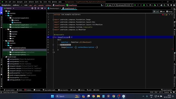176x99 pixels.
Task: Click the CRLF line separator indicator
Action: (x=156, y=92)
